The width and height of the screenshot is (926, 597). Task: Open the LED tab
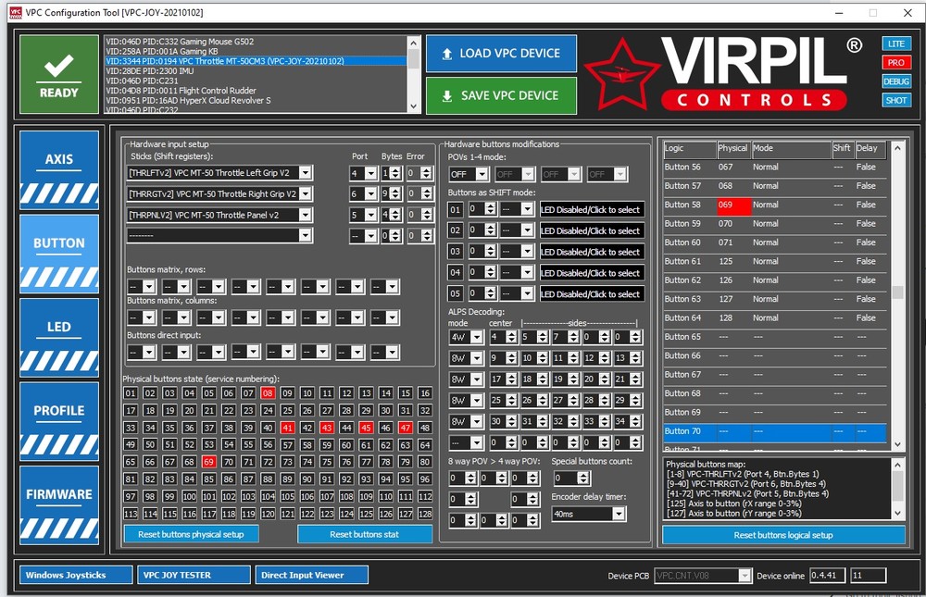point(59,338)
